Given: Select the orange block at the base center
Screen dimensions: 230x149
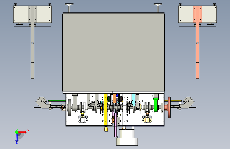Looking at the screenshot, I should coord(114,98).
